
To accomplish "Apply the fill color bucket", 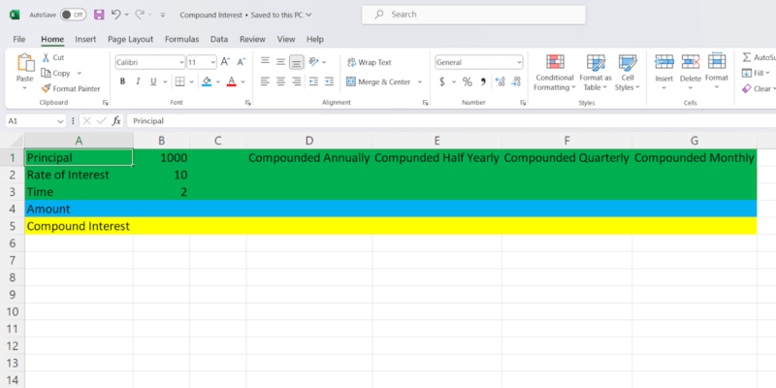I will (x=207, y=81).
